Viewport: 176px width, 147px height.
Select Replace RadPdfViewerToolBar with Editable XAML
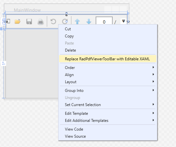click(x=108, y=59)
